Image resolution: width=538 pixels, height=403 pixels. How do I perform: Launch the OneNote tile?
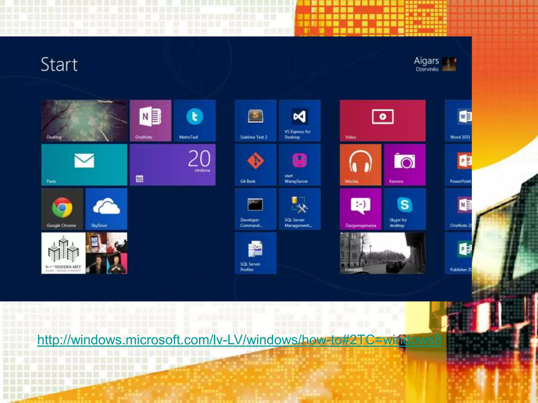click(151, 120)
